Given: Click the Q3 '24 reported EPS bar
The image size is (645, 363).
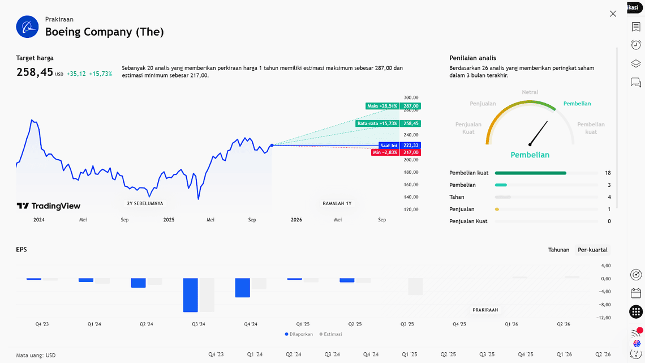Looking at the screenshot, I should click(190, 294).
